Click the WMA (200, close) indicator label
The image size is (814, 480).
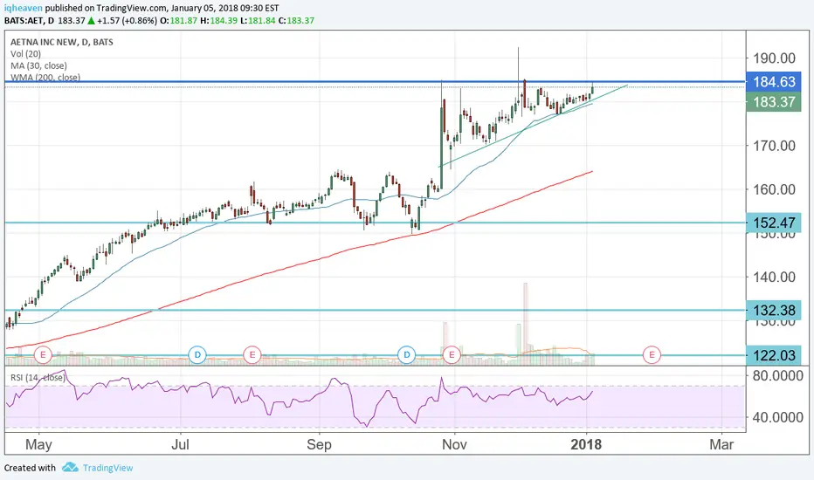(x=45, y=78)
